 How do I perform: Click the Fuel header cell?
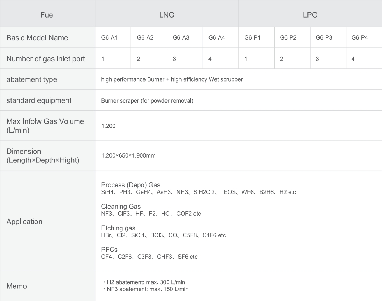[x=48, y=13]
